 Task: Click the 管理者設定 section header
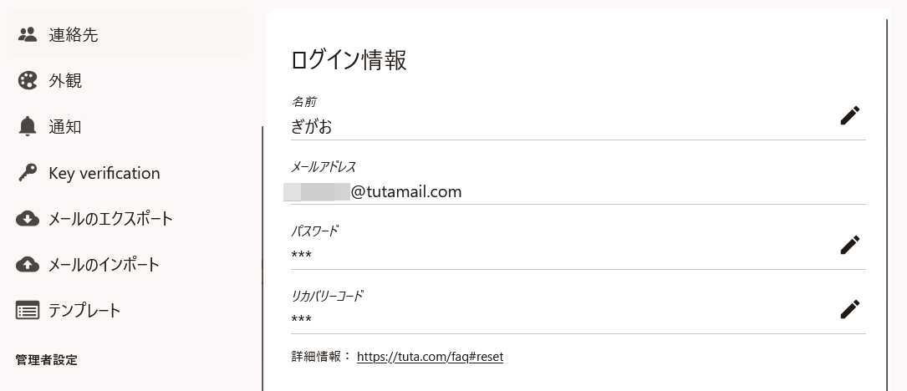click(x=47, y=360)
